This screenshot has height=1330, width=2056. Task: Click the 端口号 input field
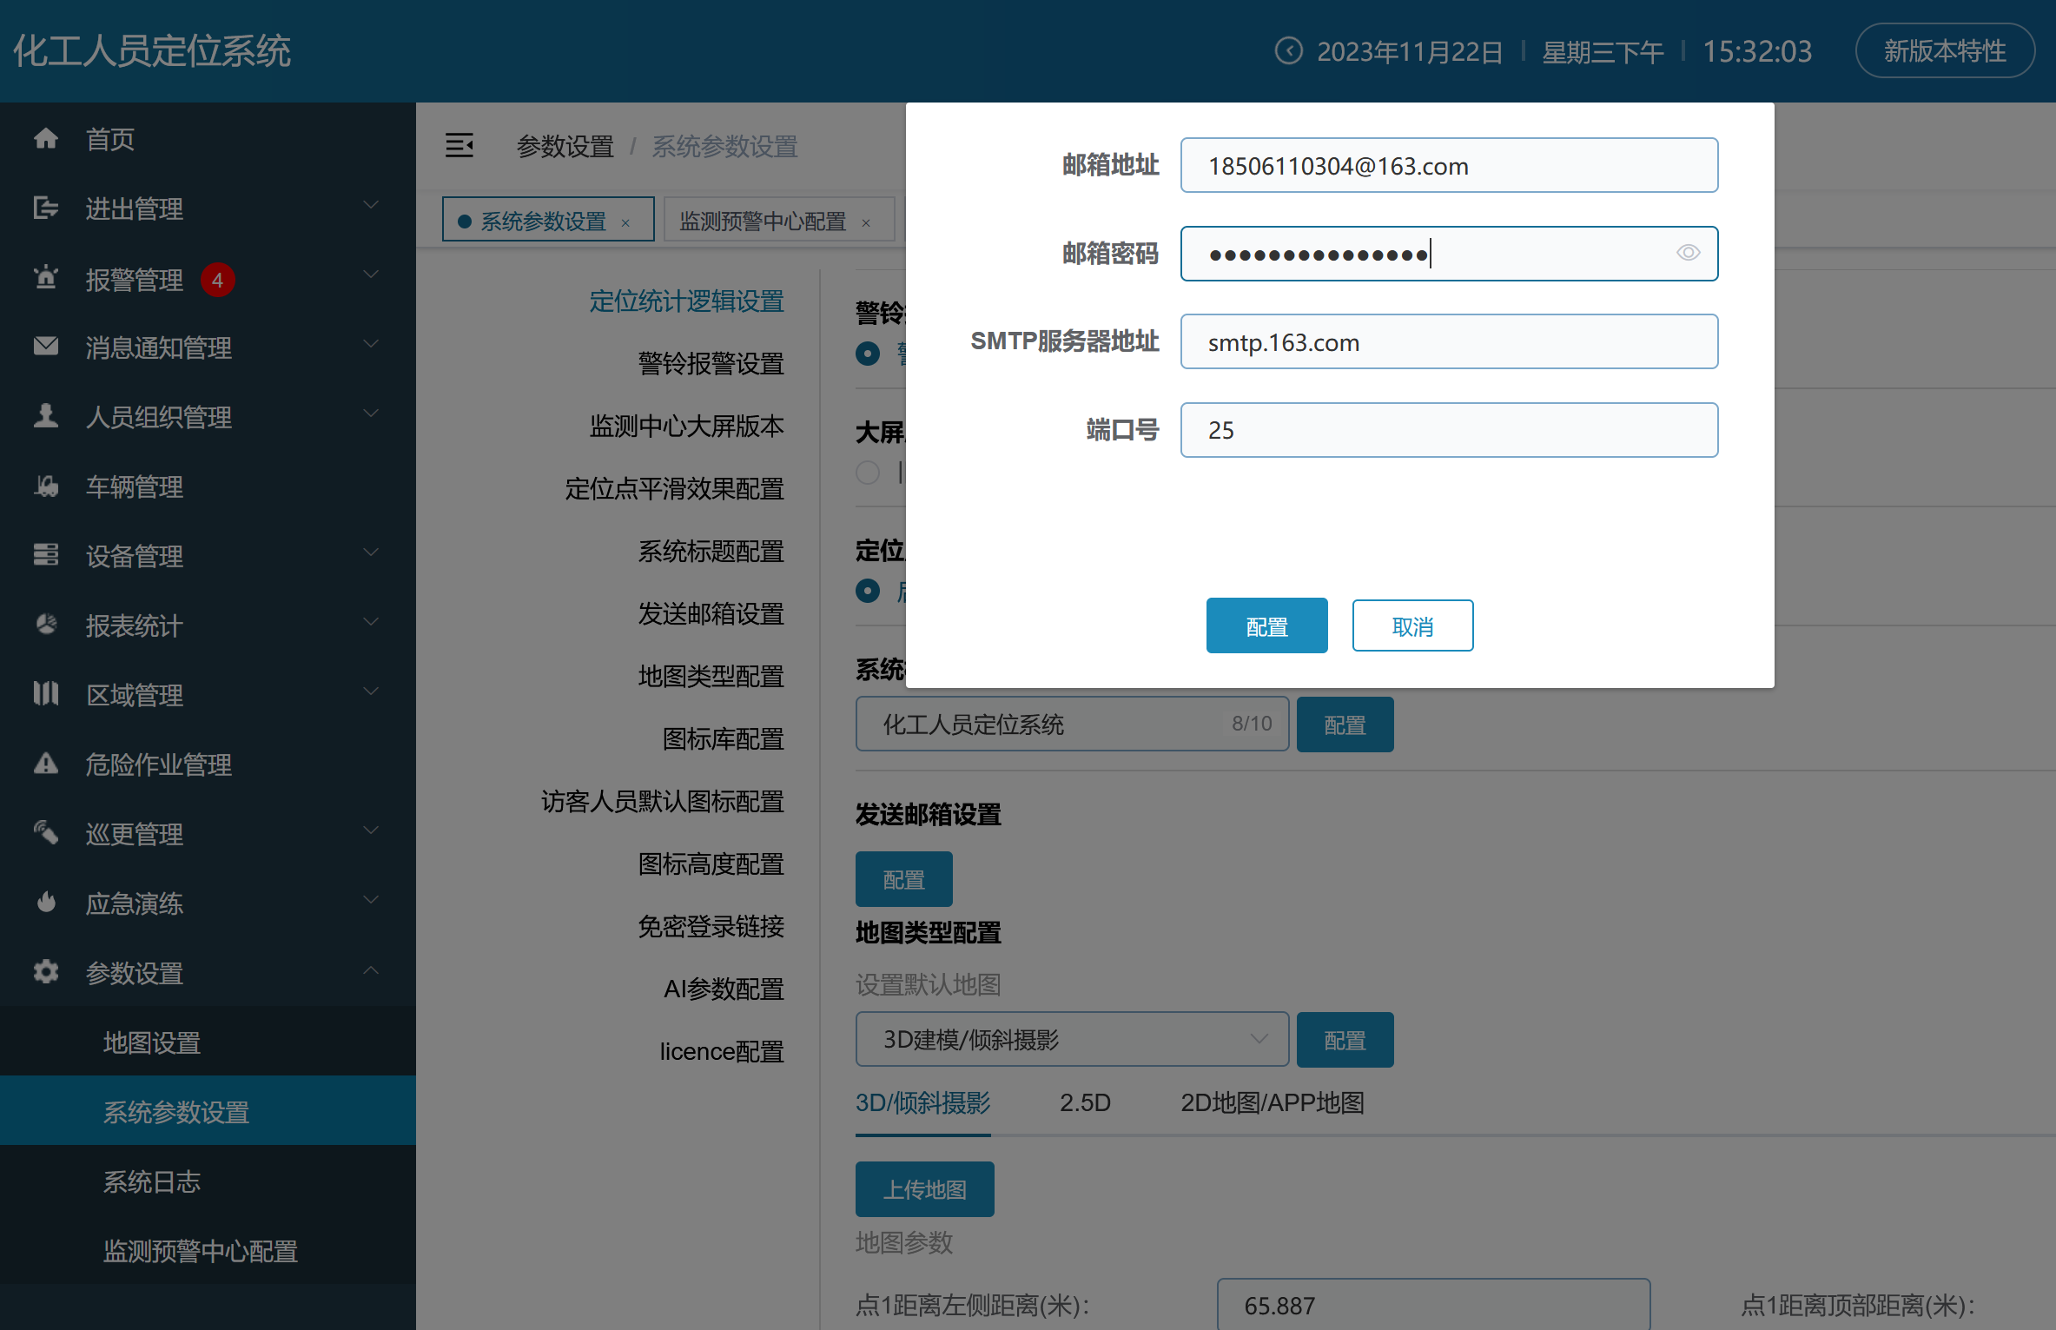click(x=1449, y=430)
